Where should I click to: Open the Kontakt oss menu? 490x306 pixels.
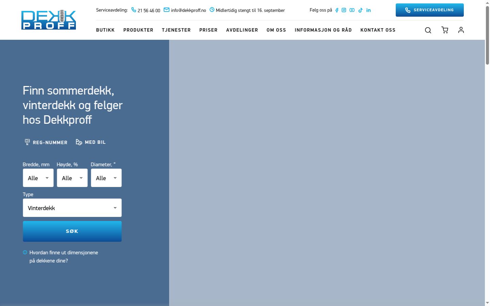[378, 30]
